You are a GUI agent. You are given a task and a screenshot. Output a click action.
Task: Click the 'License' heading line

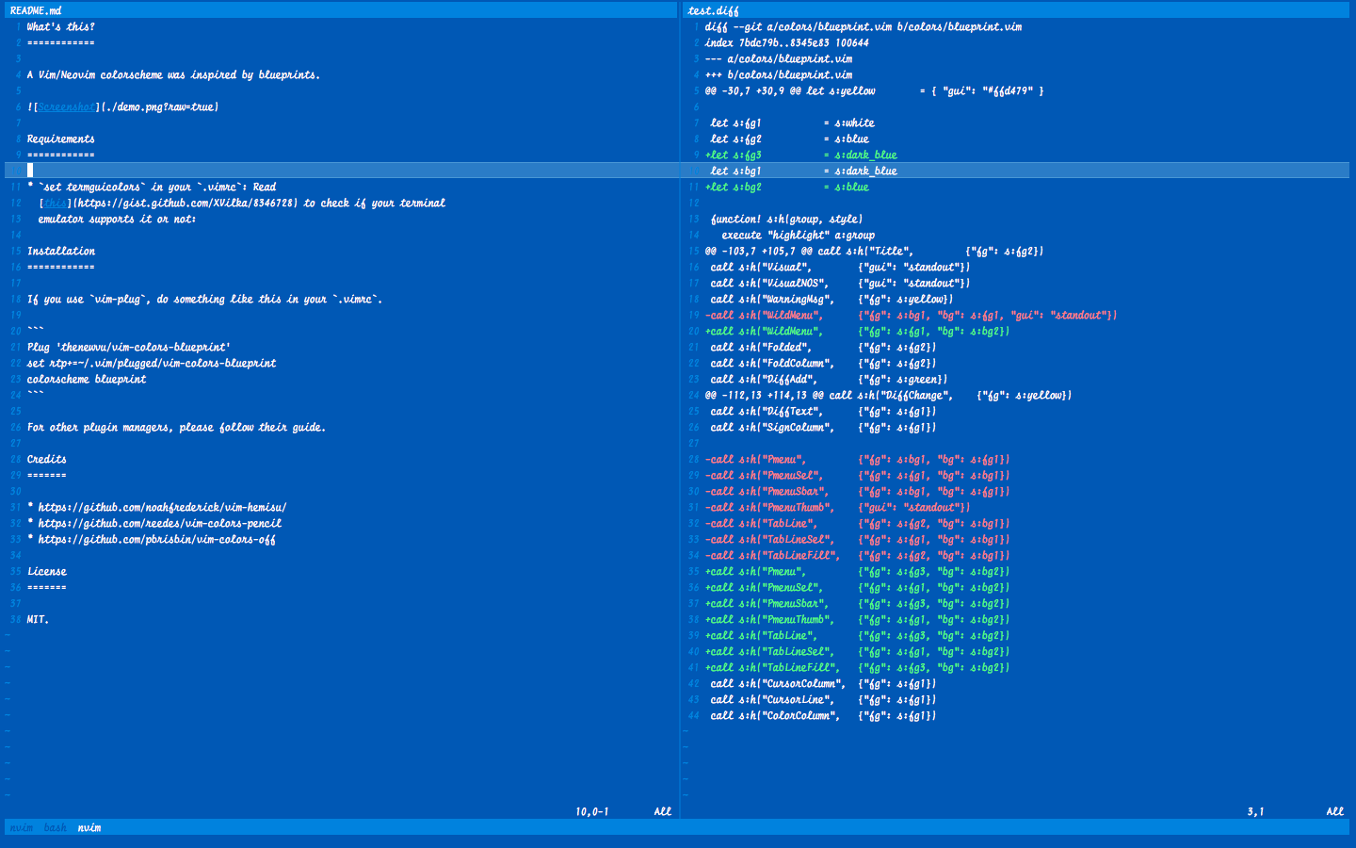pos(46,571)
